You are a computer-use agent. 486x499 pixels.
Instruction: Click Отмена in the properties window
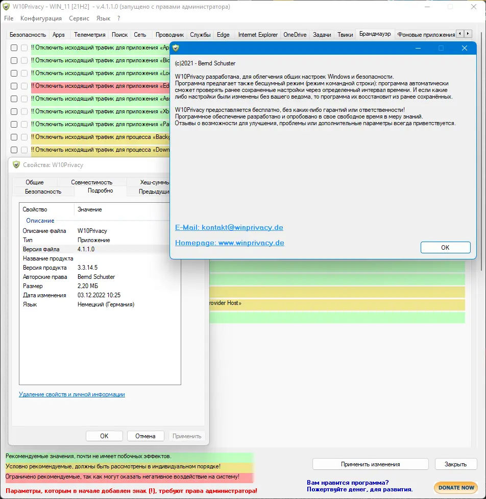point(145,436)
